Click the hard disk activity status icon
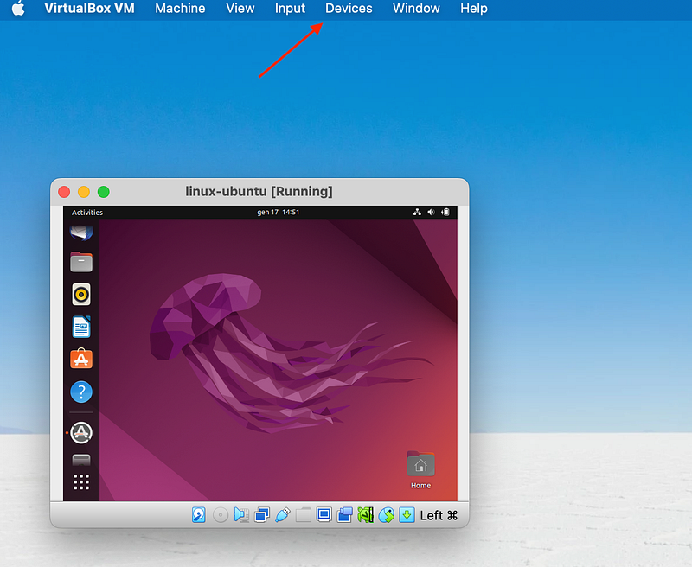692x567 pixels. coord(199,514)
